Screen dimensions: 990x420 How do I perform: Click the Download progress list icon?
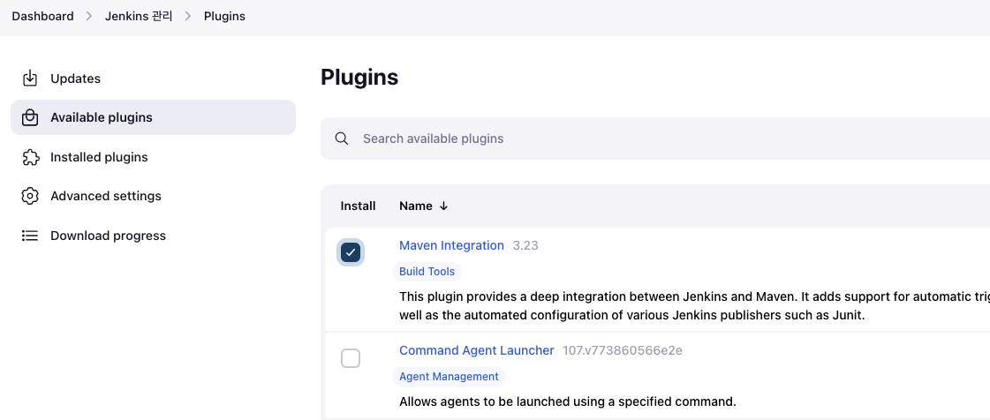pos(30,236)
